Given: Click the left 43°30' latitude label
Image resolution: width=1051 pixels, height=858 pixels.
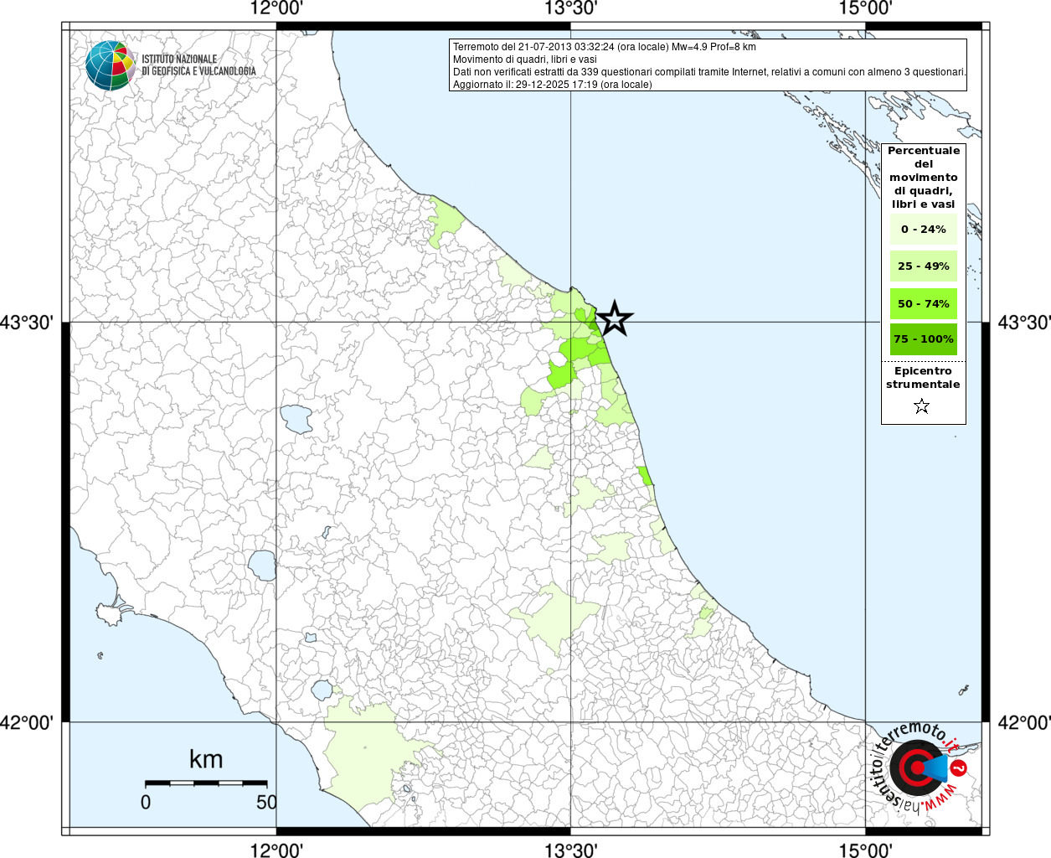Looking at the screenshot, I should click(27, 323).
